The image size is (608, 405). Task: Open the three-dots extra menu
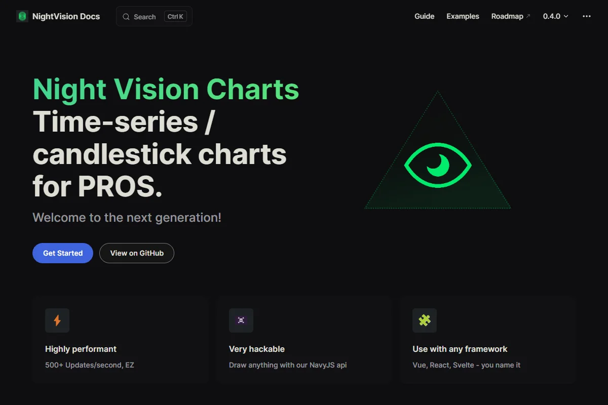(587, 16)
